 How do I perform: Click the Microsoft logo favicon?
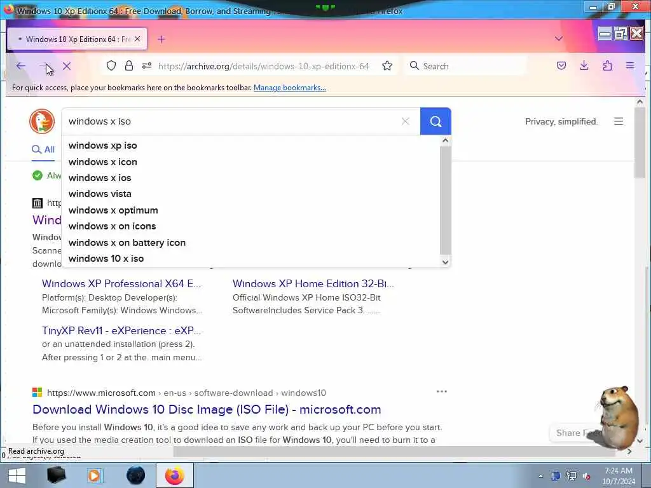pos(38,393)
